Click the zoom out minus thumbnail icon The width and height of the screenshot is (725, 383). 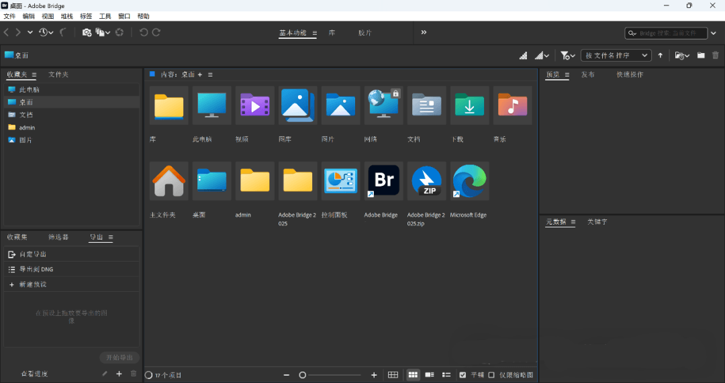pos(286,375)
